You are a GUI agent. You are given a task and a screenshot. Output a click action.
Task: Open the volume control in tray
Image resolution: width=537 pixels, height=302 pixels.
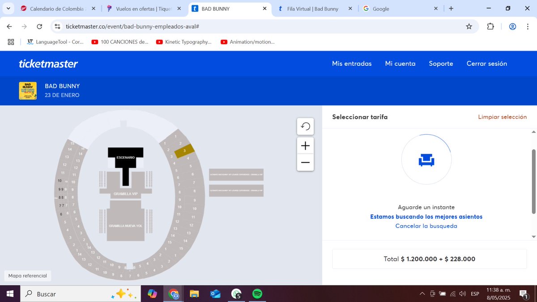pyautogui.click(x=462, y=294)
